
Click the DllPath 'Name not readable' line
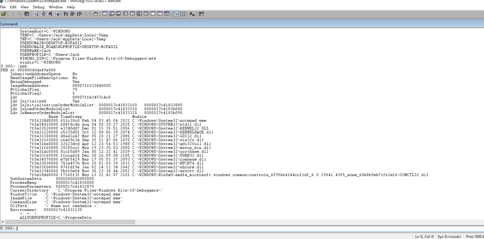click(x=54, y=206)
